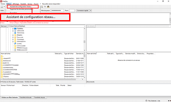Click '57 fichiers et 20 dossiers' status text

point(18,82)
